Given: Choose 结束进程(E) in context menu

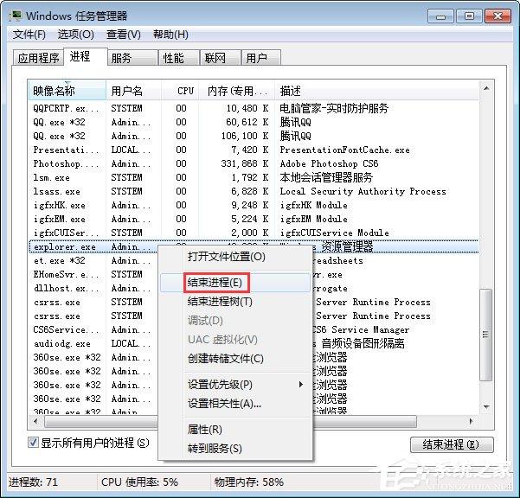Looking at the screenshot, I should pos(235,283).
